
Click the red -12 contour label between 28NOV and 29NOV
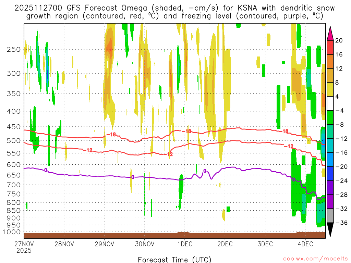[x=88, y=150]
